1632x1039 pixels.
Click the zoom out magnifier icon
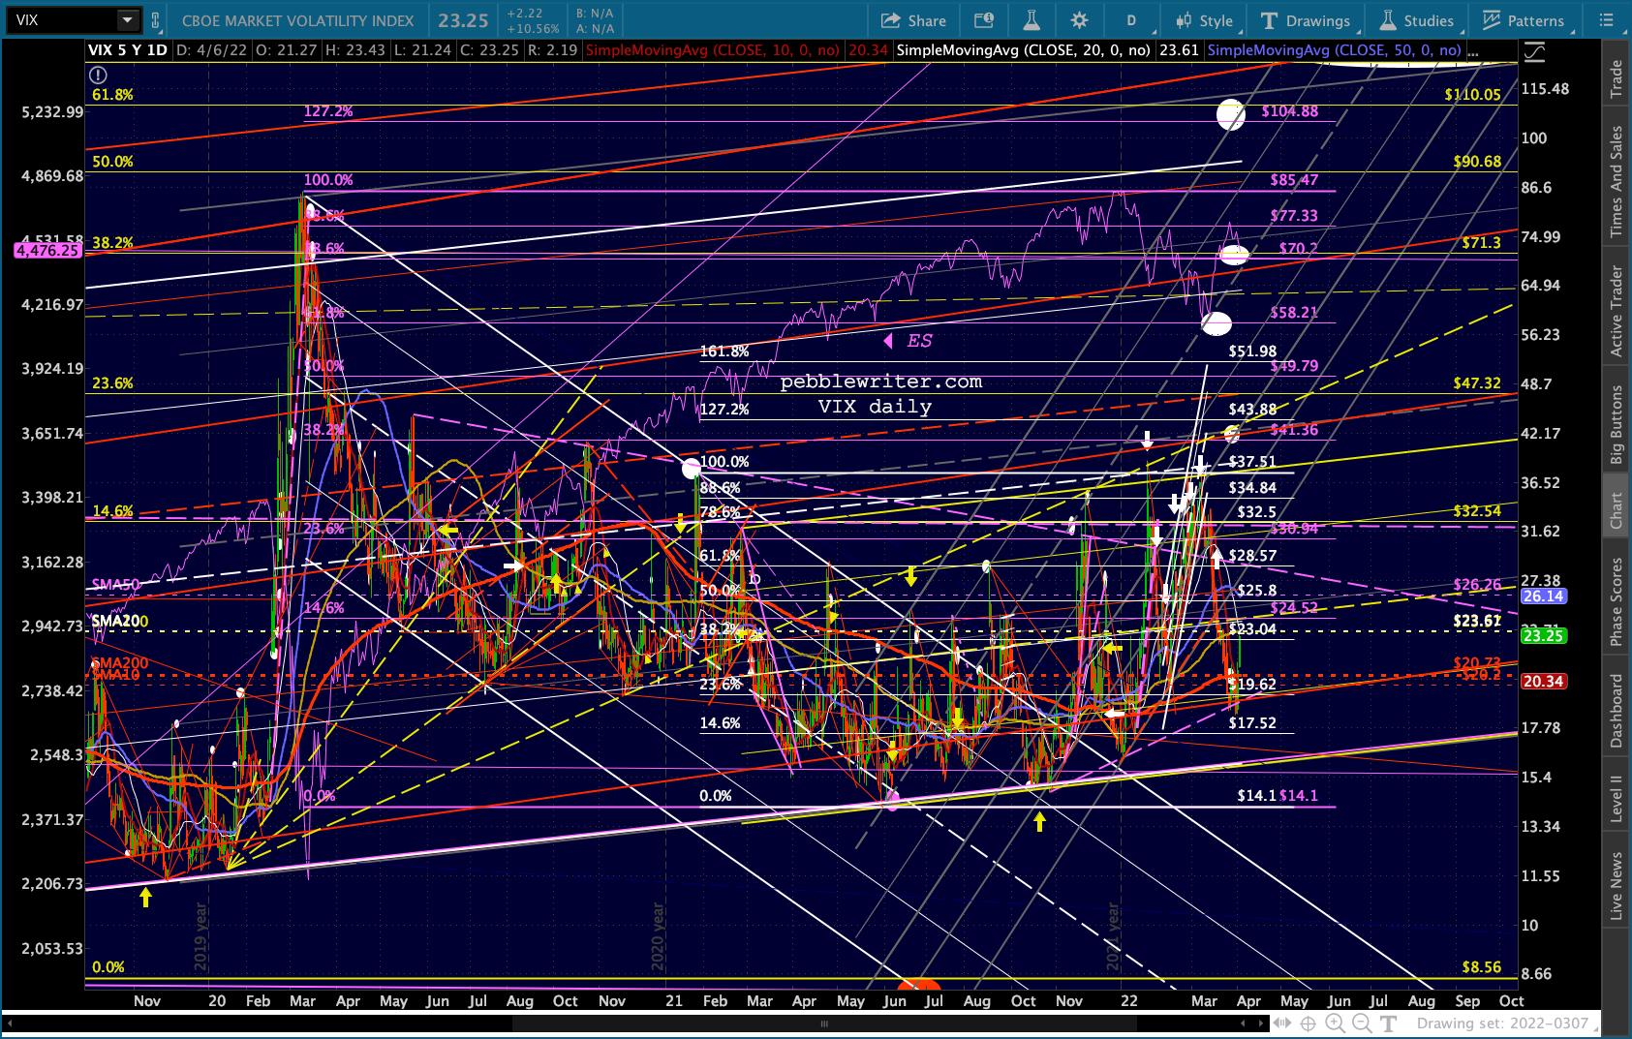click(1362, 1024)
